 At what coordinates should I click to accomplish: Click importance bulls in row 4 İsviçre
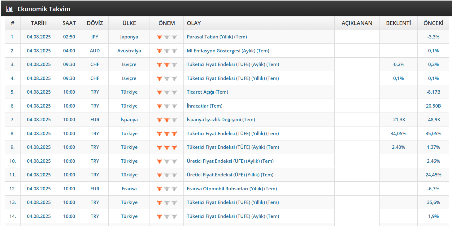(x=167, y=78)
